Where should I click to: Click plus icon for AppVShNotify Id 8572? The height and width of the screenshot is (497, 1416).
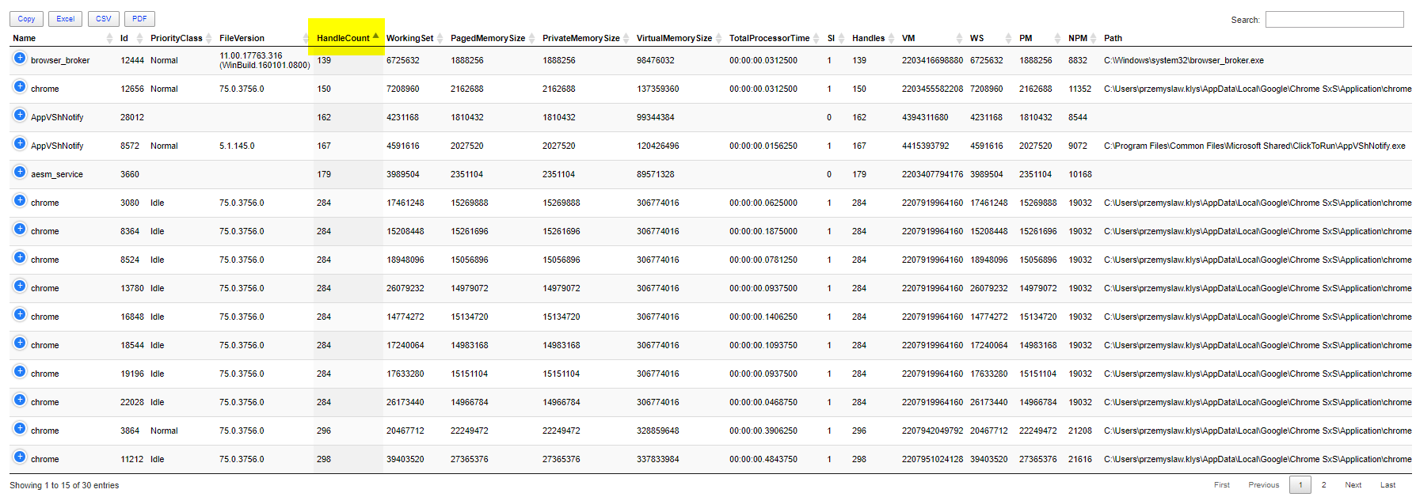(x=20, y=143)
